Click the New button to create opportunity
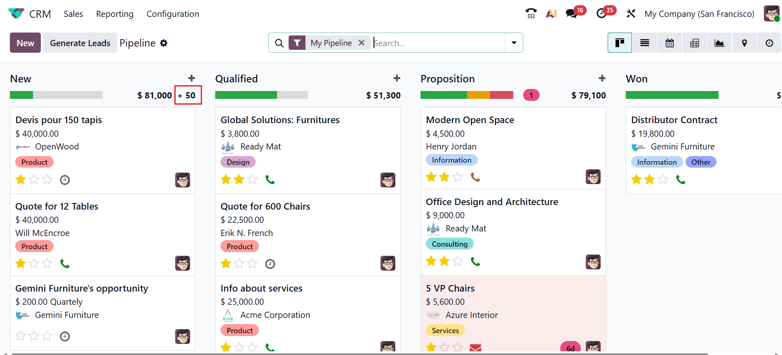This screenshot has width=782, height=355. pos(25,42)
